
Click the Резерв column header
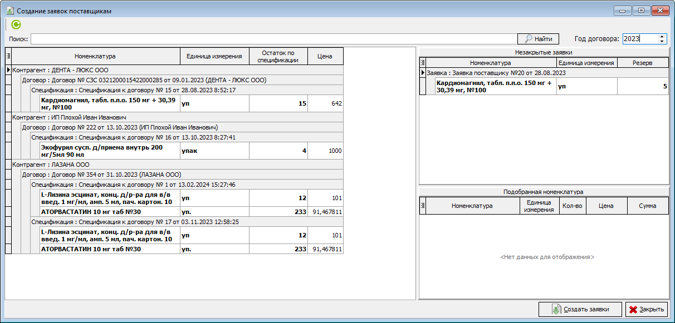642,63
